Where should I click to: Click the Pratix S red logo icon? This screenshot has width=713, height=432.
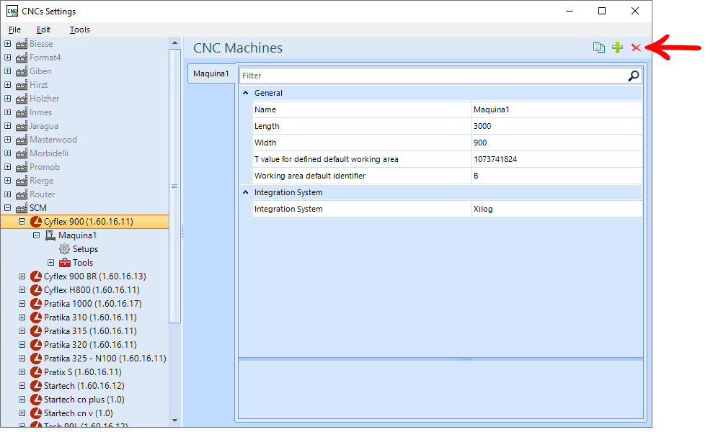[36, 372]
